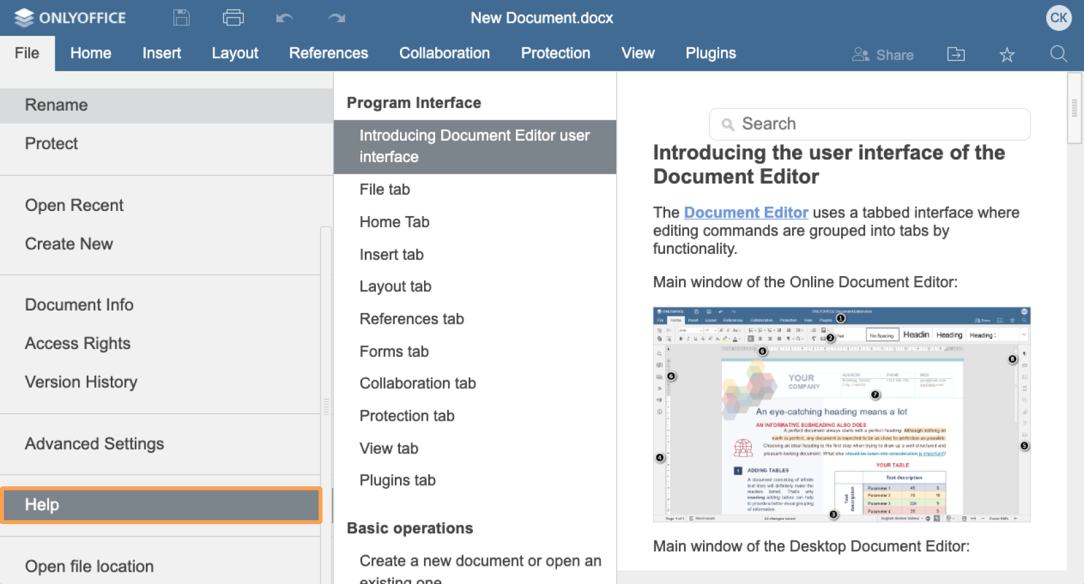Click the 'Basic operations' section heading
This screenshot has width=1084, height=584.
(x=410, y=528)
